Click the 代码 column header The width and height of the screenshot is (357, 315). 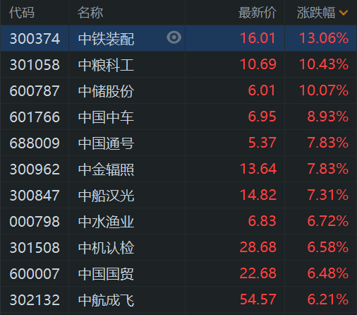tap(22, 13)
